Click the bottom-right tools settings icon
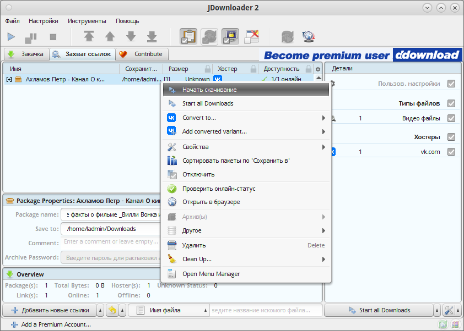This screenshot has width=464, height=331. [449, 310]
